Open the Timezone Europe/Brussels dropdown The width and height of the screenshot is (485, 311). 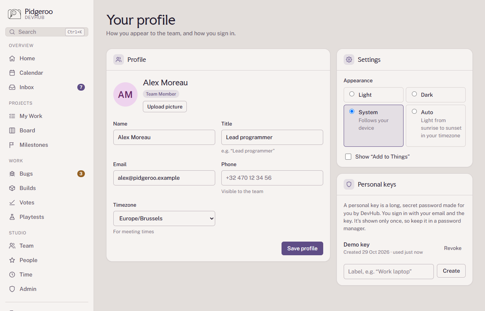(x=164, y=218)
